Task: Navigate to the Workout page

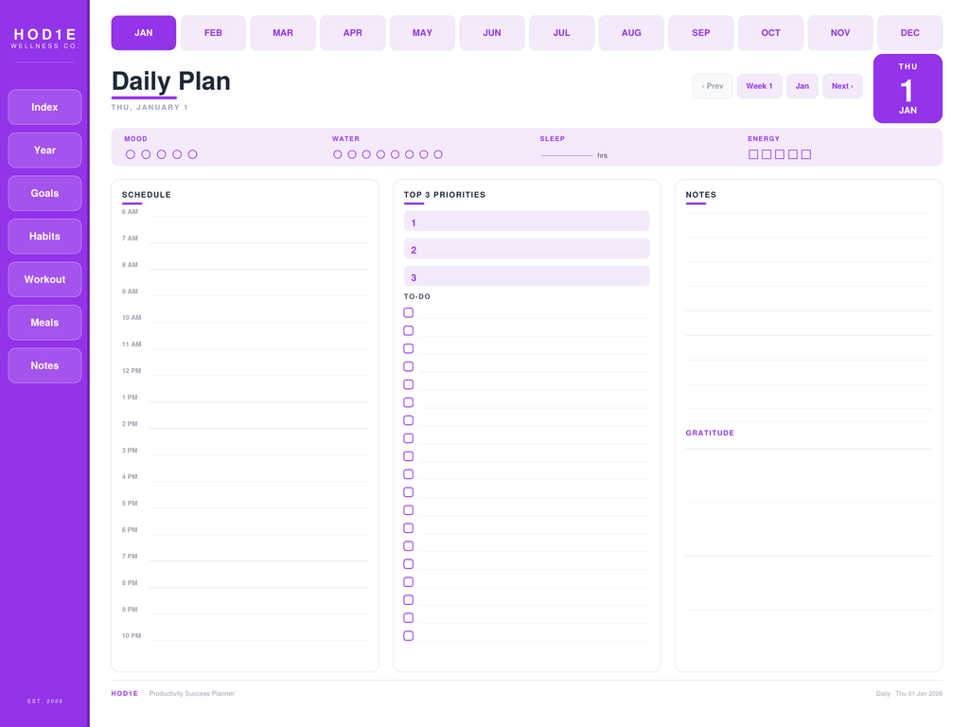Action: (x=44, y=279)
